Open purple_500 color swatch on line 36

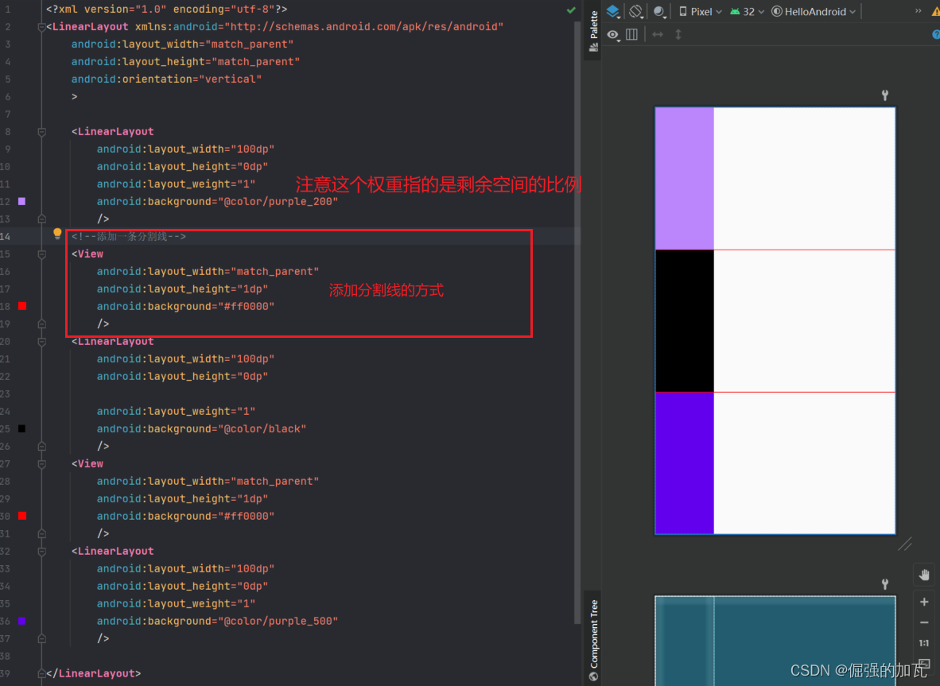click(x=22, y=621)
